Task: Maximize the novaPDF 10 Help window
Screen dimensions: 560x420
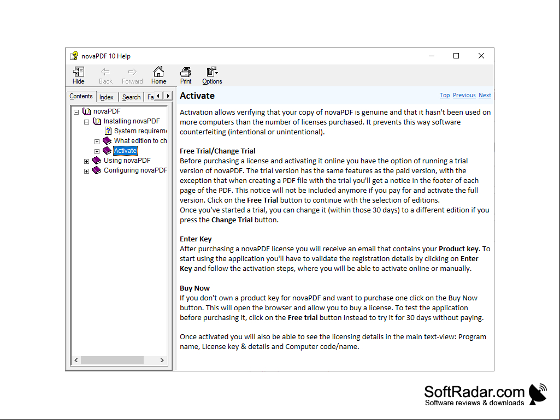Action: click(x=456, y=56)
